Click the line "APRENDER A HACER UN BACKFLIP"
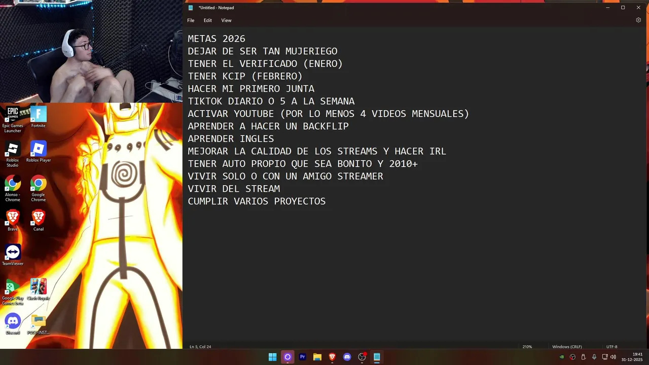This screenshot has width=649, height=365. [268, 126]
